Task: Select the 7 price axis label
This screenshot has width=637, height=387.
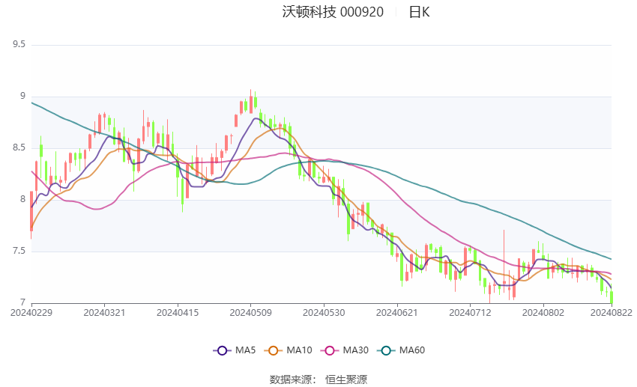Action: click(x=22, y=302)
